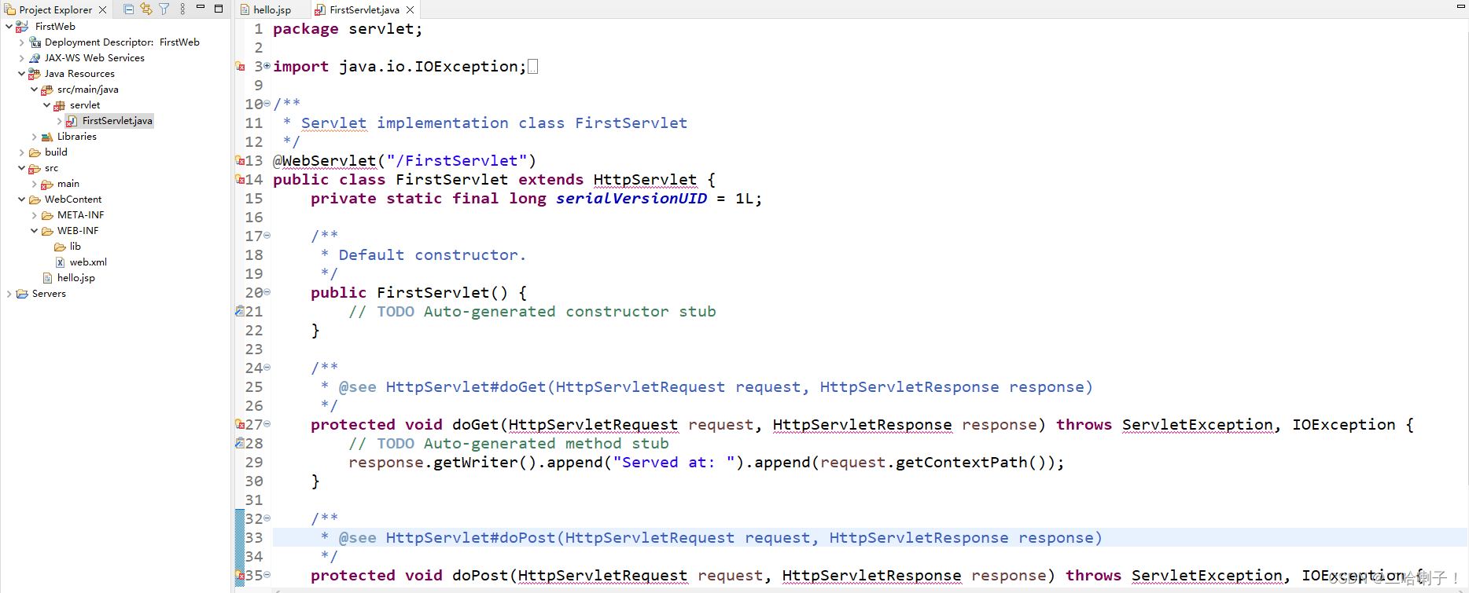Image resolution: width=1469 pixels, height=593 pixels.
Task: Click the build folder icon
Action: [x=35, y=152]
